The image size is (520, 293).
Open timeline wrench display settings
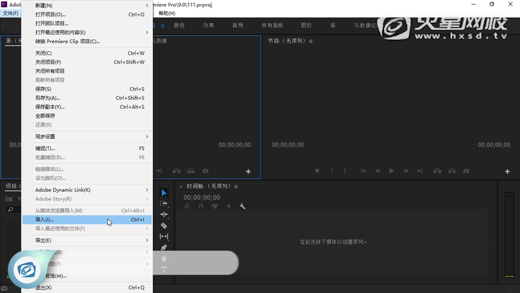coord(242,206)
